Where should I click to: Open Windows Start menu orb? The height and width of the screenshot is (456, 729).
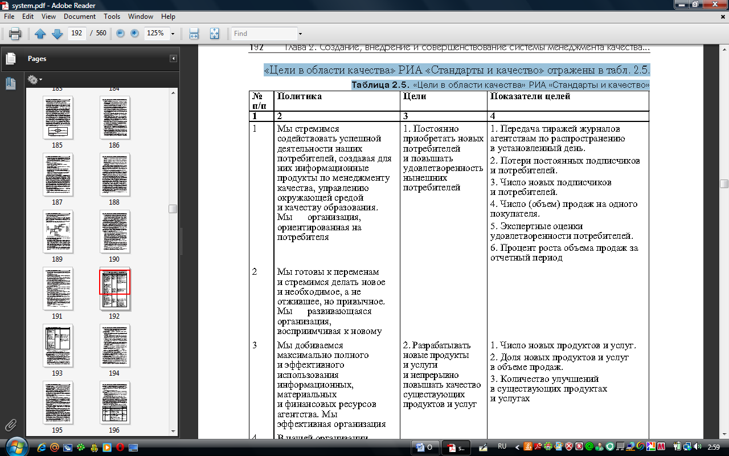(16, 446)
